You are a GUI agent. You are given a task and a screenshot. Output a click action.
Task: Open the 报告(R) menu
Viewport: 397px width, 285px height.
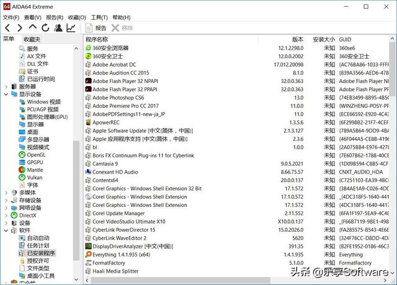coord(55,17)
